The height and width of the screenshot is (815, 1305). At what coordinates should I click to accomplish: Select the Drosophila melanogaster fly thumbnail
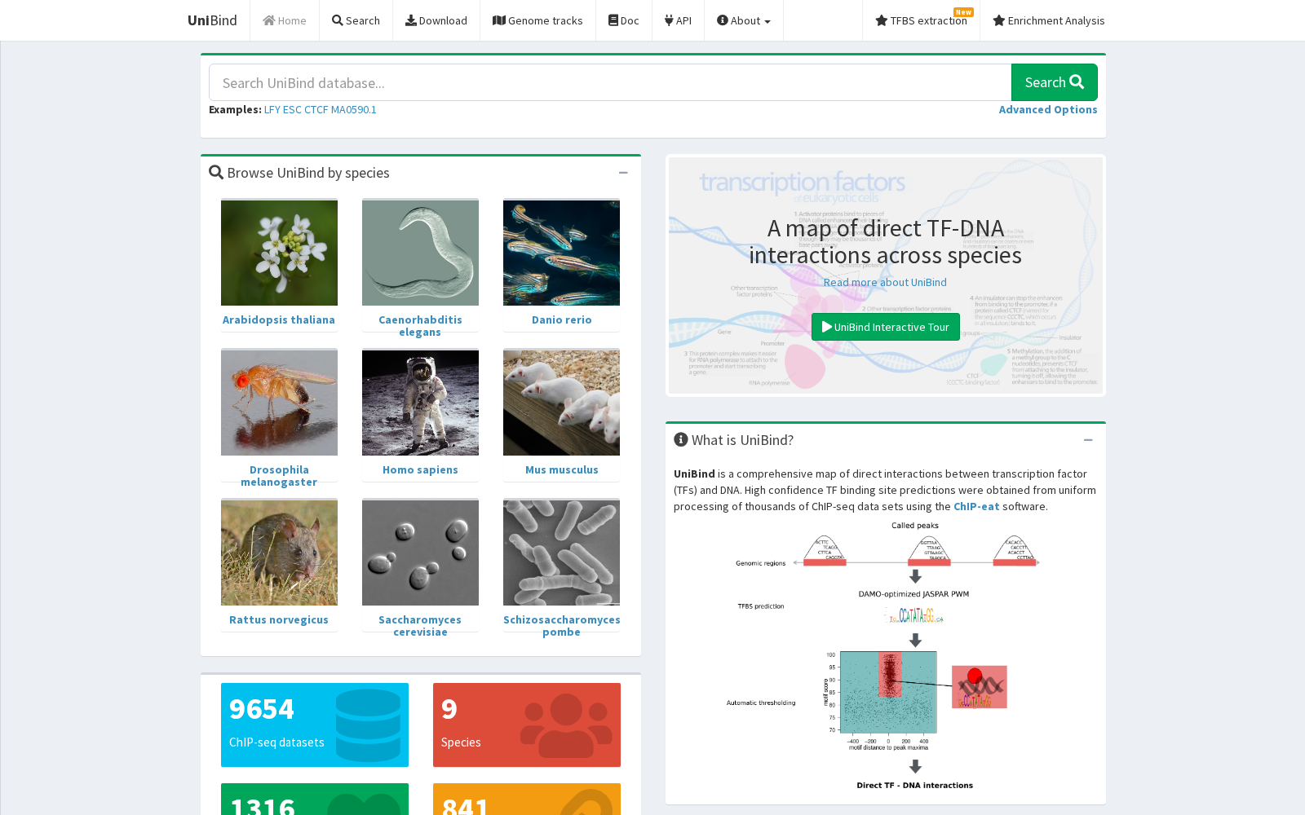(x=279, y=403)
